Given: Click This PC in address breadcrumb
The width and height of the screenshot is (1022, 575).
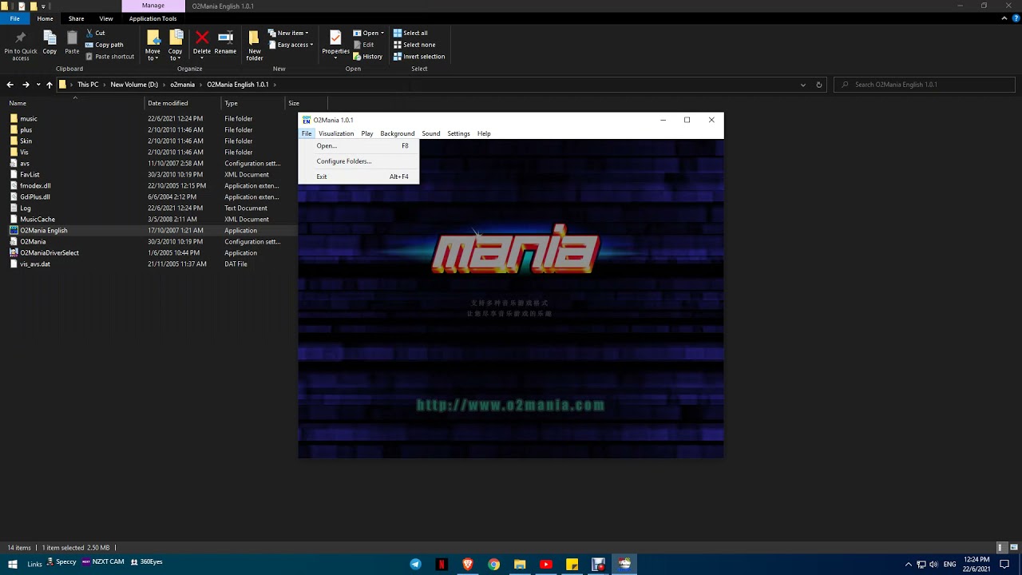Looking at the screenshot, I should [x=88, y=85].
